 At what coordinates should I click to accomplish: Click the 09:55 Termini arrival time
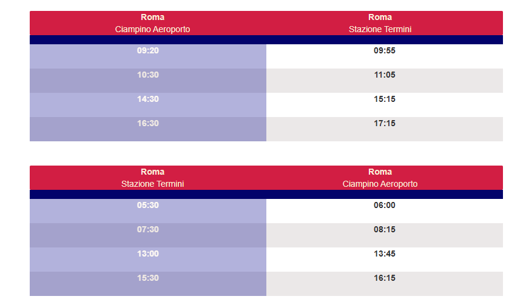coord(384,50)
